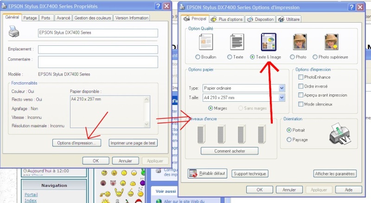Image resolution: width=371 pixels, height=203 pixels.
Task: Select Paysage orientation
Action: pyautogui.click(x=289, y=140)
